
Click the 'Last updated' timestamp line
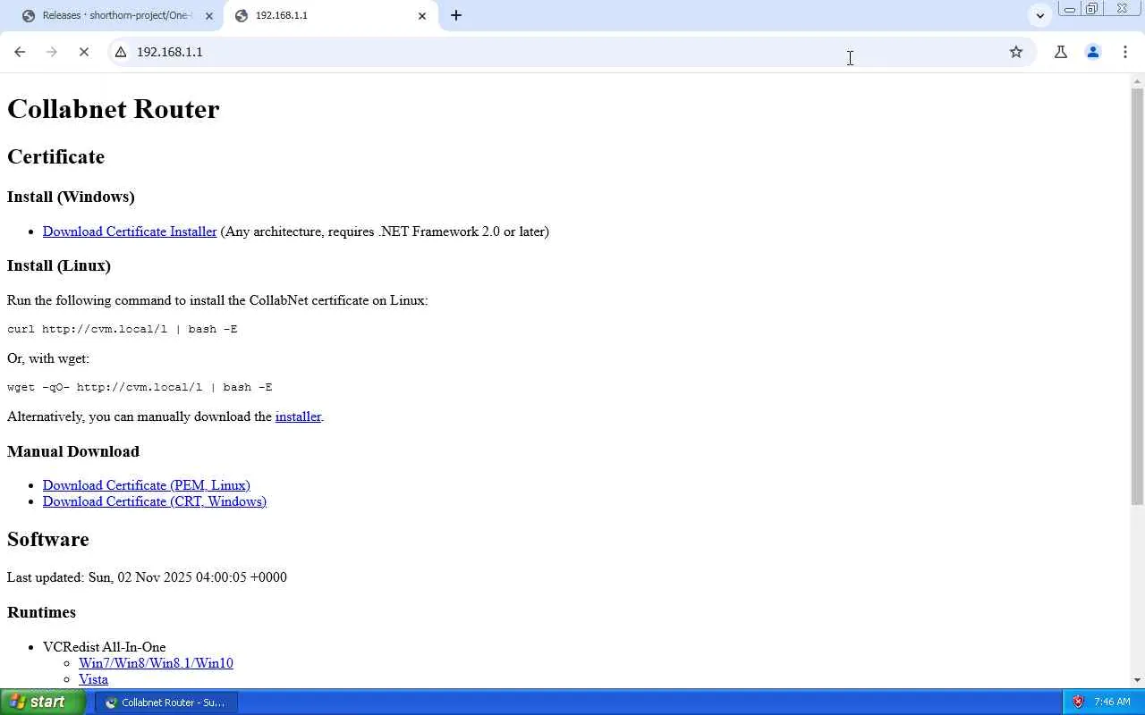pyautogui.click(x=147, y=577)
